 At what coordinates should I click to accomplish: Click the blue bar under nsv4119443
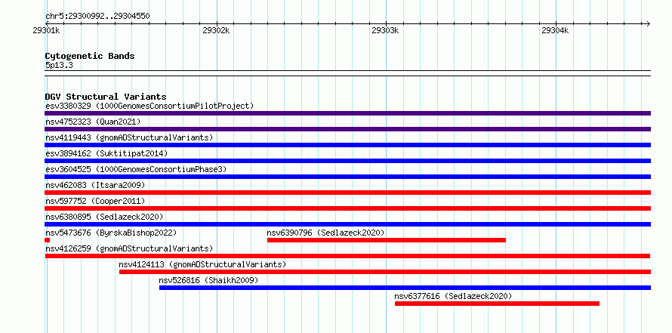click(x=347, y=145)
